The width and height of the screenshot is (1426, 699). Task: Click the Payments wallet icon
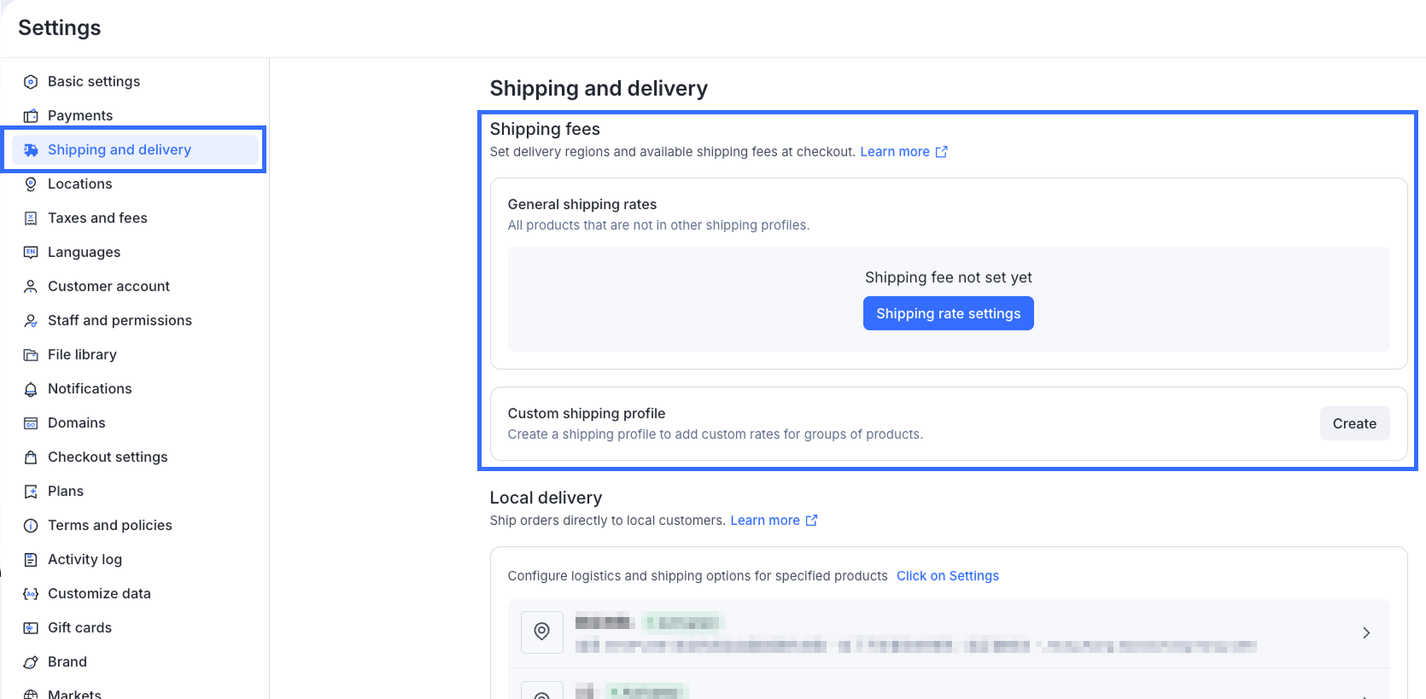[x=31, y=116]
